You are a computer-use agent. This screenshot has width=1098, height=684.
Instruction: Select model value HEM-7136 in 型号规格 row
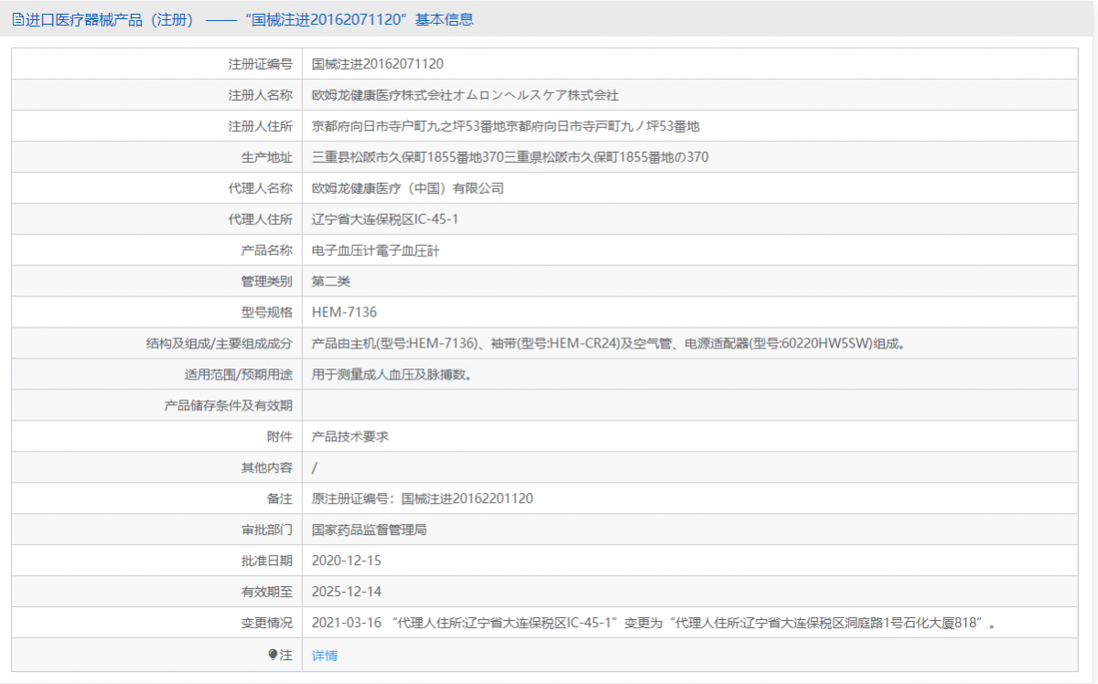344,313
